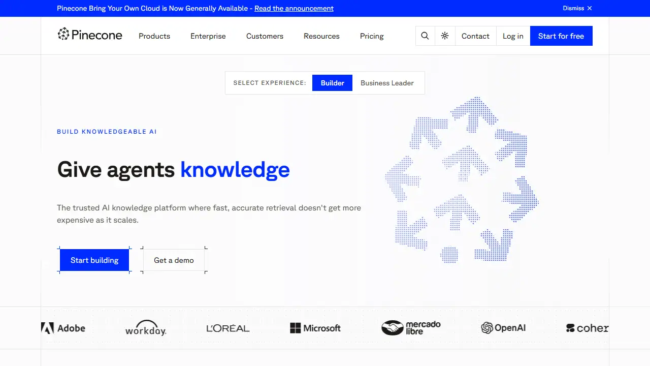This screenshot has height=366, width=650.
Task: Click the arrows cluster hero illustration
Action: 462,179
